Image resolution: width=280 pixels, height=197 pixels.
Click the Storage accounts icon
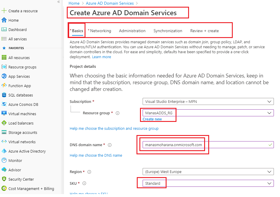4,132
